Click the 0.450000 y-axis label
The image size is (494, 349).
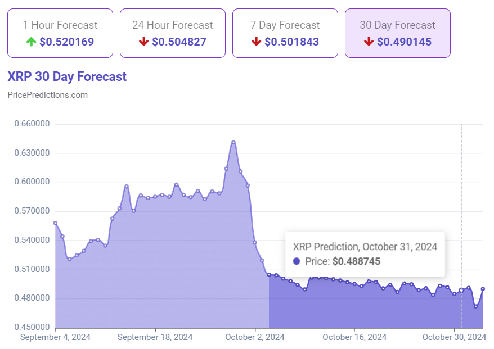(x=32, y=327)
